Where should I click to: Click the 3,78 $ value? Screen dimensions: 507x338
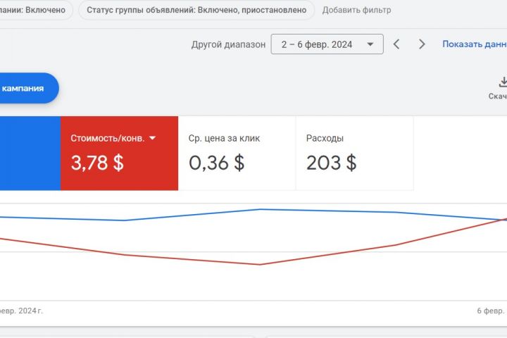tap(97, 163)
